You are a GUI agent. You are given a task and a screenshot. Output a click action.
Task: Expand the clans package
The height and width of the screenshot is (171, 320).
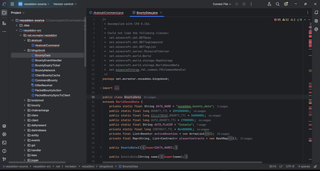tap(24, 116)
